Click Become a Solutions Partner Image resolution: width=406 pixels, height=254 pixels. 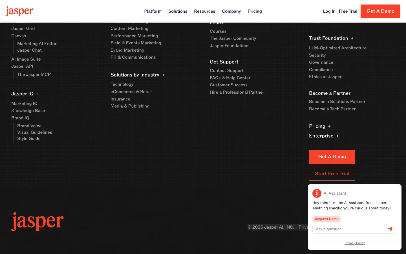337,102
